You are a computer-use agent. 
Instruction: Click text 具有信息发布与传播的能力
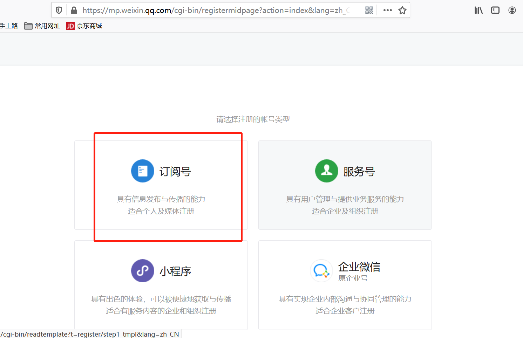[x=161, y=199]
